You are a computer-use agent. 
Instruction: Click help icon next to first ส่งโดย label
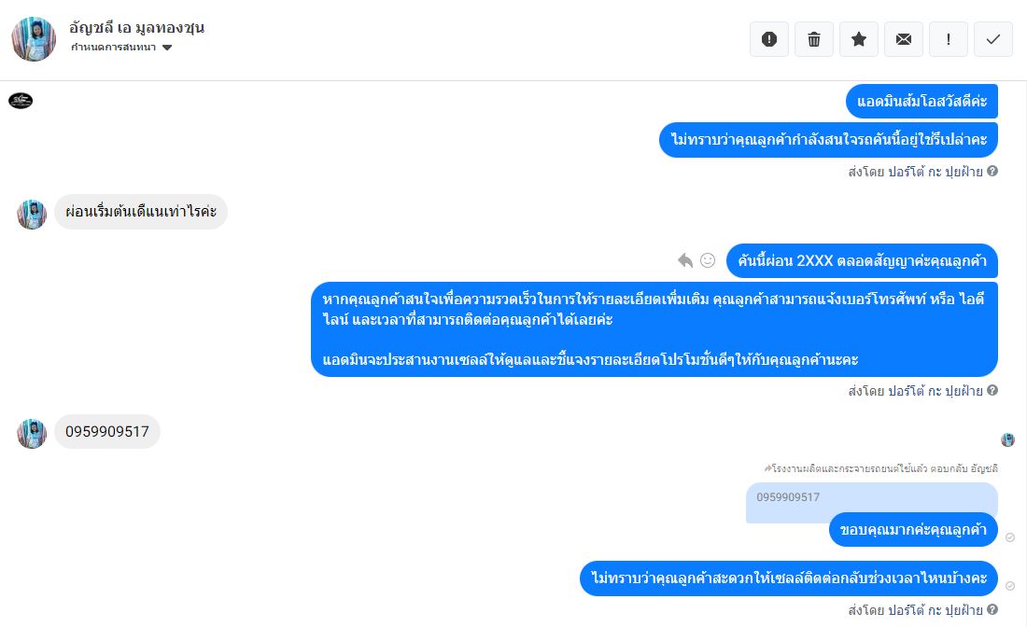point(992,171)
